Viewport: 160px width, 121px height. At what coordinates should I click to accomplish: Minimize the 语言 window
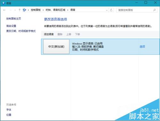click(x=137, y=3)
